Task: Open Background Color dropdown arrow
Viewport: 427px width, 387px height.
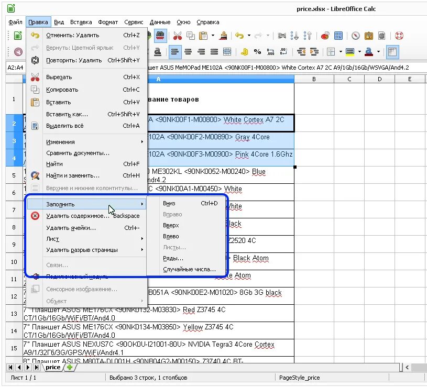Action: [359, 51]
